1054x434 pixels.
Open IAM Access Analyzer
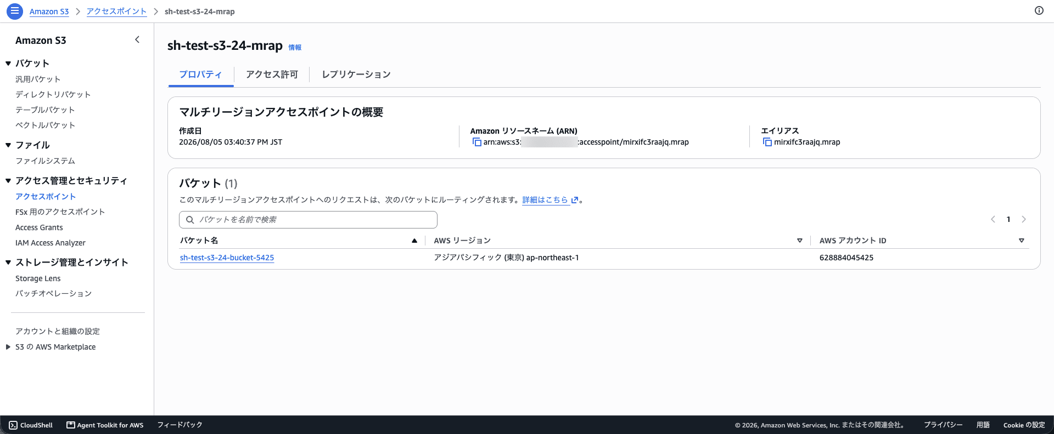51,243
